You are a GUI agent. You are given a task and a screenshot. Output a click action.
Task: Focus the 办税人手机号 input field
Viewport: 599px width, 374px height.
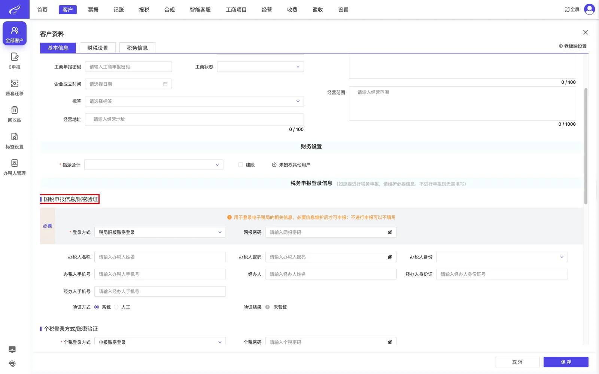tap(160, 274)
